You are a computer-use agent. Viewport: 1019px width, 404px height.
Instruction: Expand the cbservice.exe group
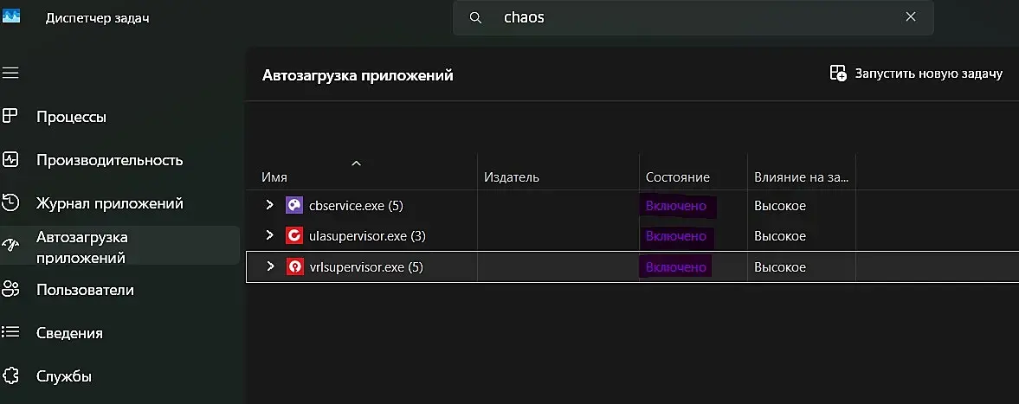tap(269, 205)
